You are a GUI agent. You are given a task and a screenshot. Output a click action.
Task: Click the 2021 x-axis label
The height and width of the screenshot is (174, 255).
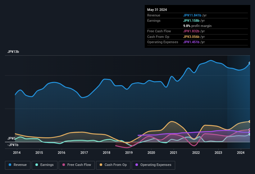174,153
